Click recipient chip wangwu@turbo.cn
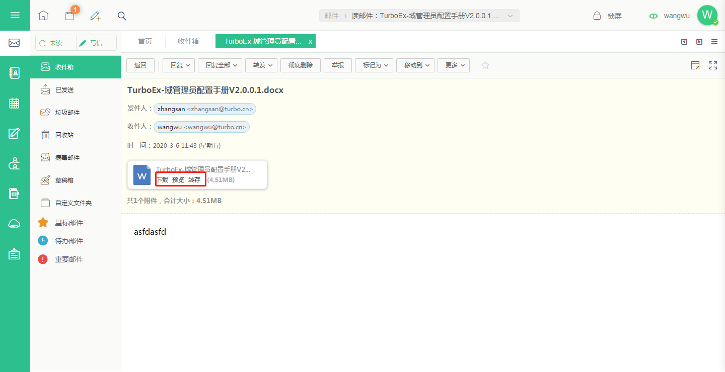The height and width of the screenshot is (372, 725). point(202,127)
